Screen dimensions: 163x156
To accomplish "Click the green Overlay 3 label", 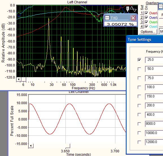I will (153, 22).
